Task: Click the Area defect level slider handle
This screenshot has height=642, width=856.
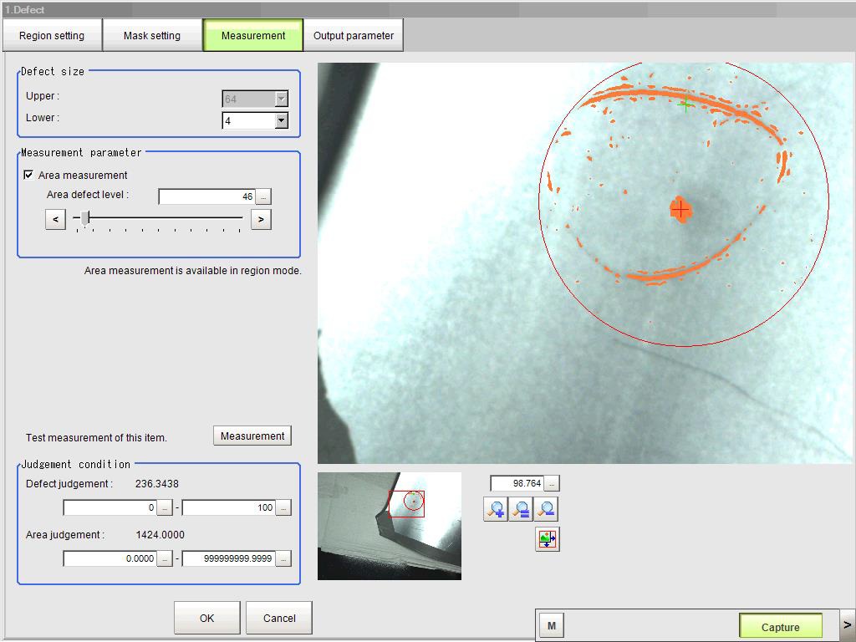Action: 85,218
